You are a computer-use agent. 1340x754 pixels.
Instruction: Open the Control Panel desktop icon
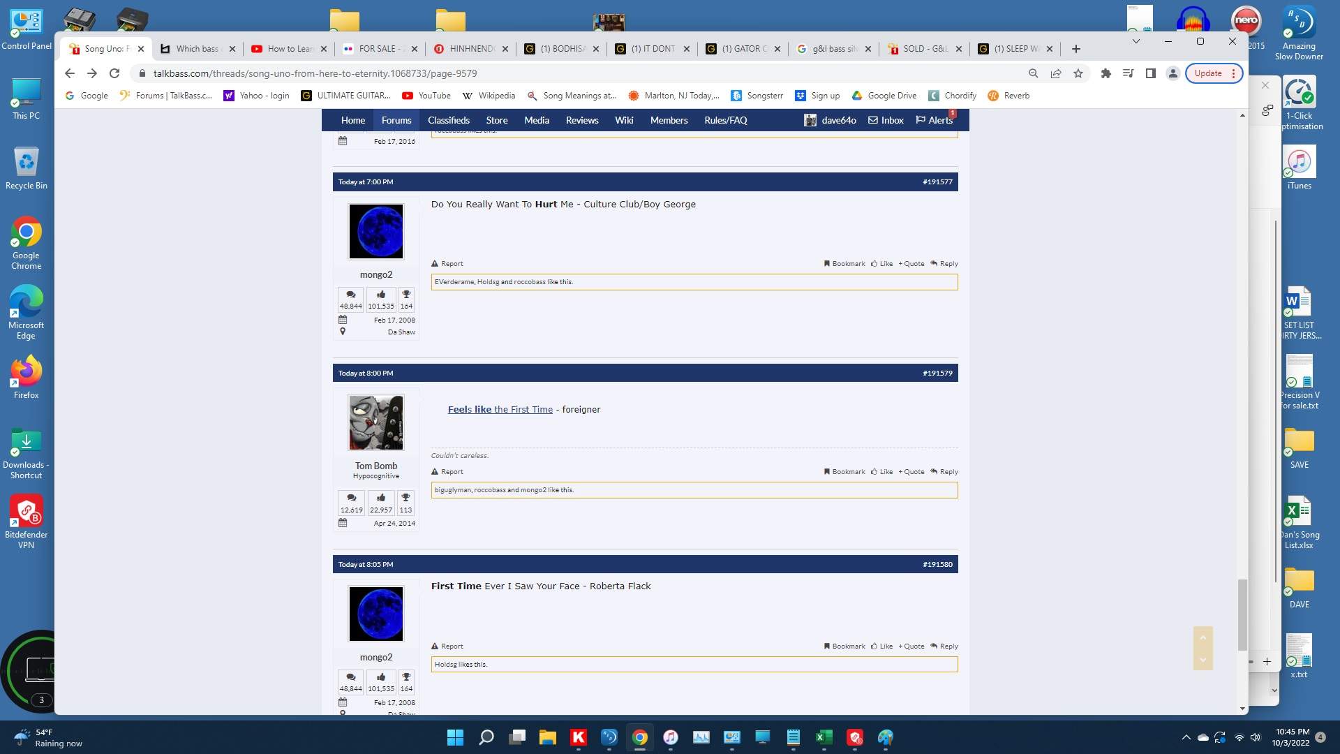(x=27, y=29)
